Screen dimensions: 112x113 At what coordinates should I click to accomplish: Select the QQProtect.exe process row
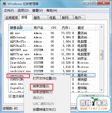[x=52, y=58]
